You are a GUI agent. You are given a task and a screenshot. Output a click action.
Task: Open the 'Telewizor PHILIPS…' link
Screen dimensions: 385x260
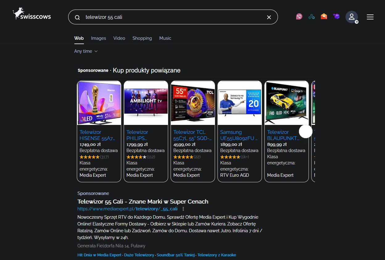pyautogui.click(x=137, y=135)
